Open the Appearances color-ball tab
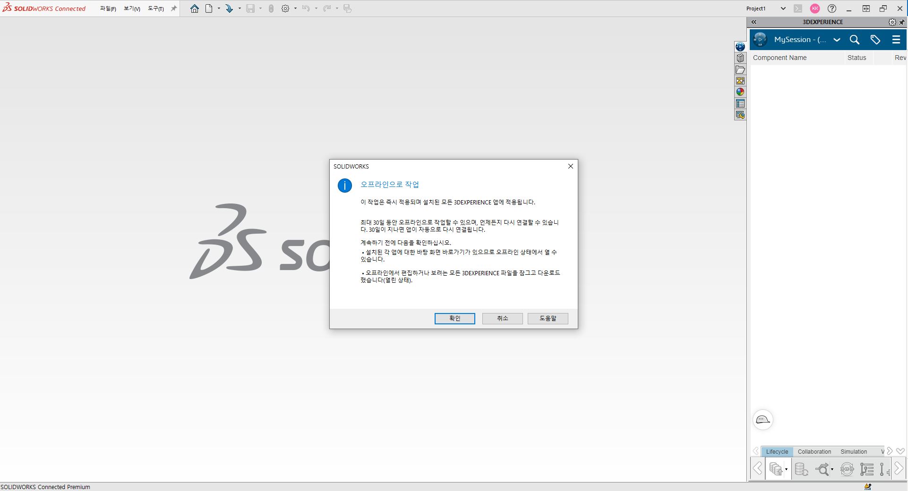This screenshot has width=908, height=491. [740, 92]
